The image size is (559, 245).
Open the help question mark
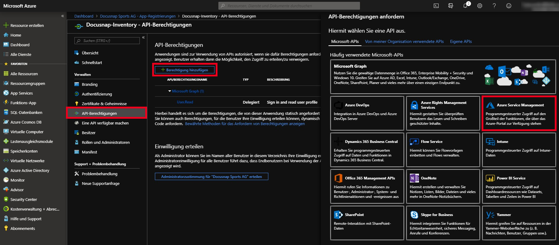click(494, 6)
